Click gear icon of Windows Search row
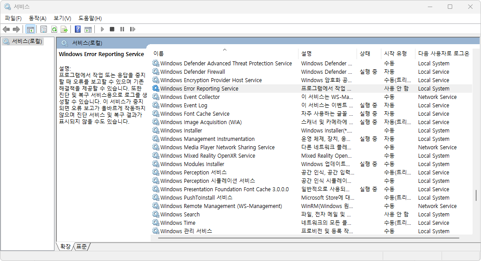This screenshot has width=481, height=261. coord(156,214)
